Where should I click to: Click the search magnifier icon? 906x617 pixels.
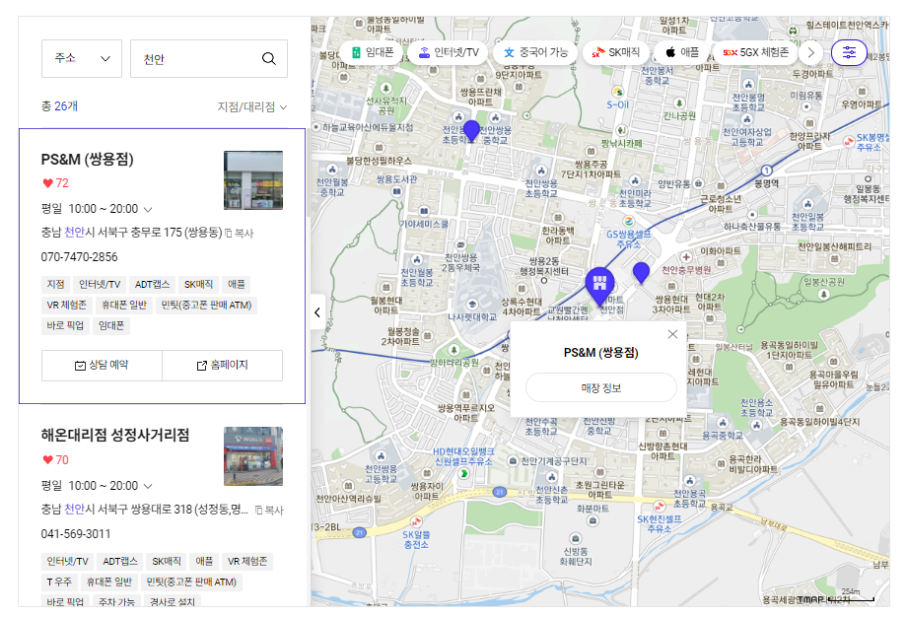coord(269,58)
